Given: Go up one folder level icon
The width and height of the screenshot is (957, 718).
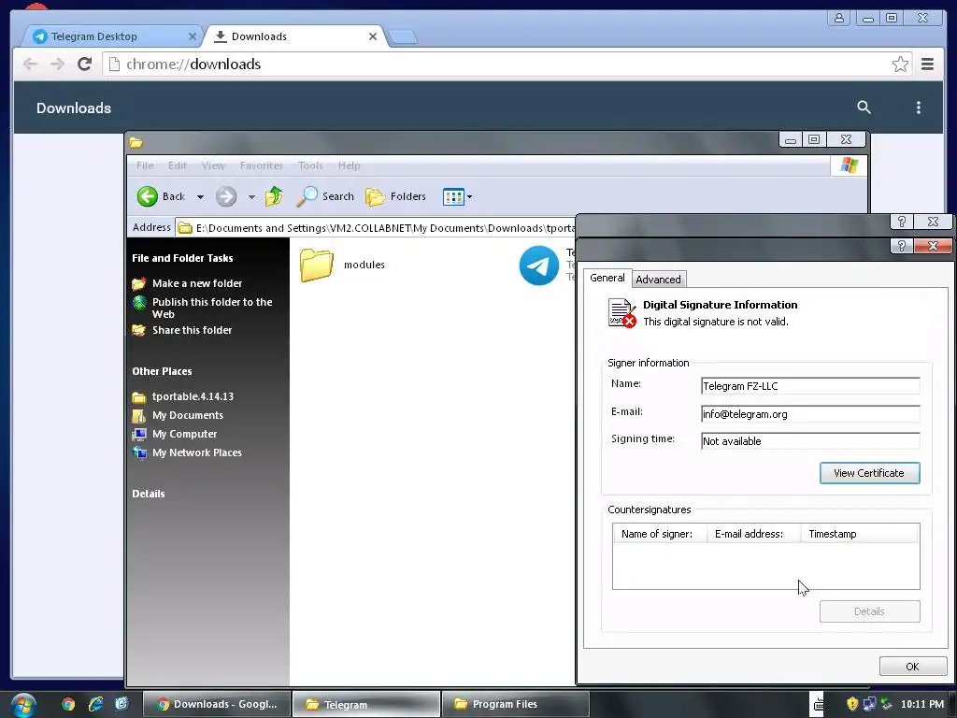Looking at the screenshot, I should [x=274, y=196].
